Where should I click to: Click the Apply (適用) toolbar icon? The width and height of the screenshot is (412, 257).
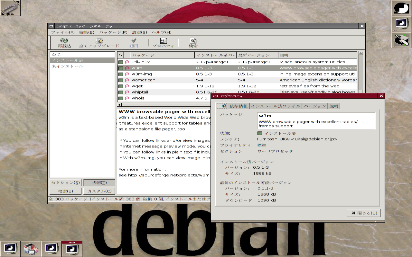134,41
